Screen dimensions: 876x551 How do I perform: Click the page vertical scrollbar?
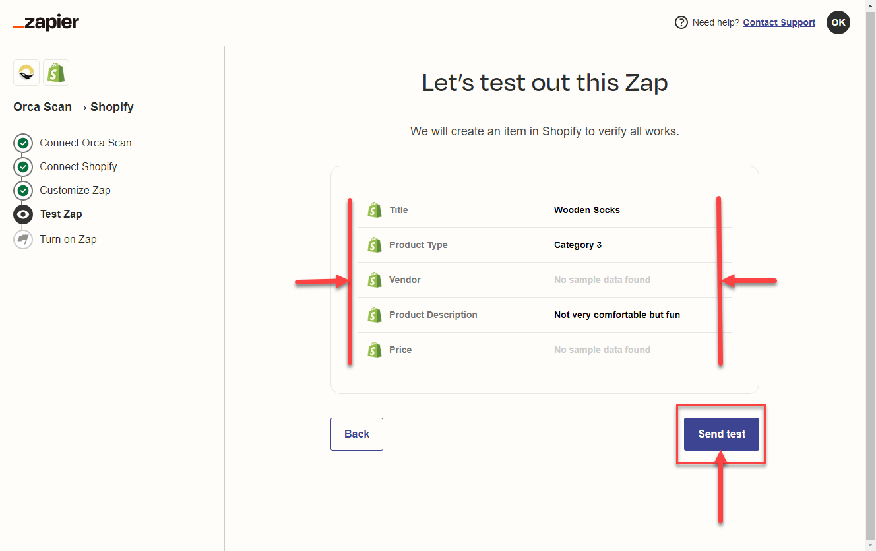pyautogui.click(x=870, y=264)
